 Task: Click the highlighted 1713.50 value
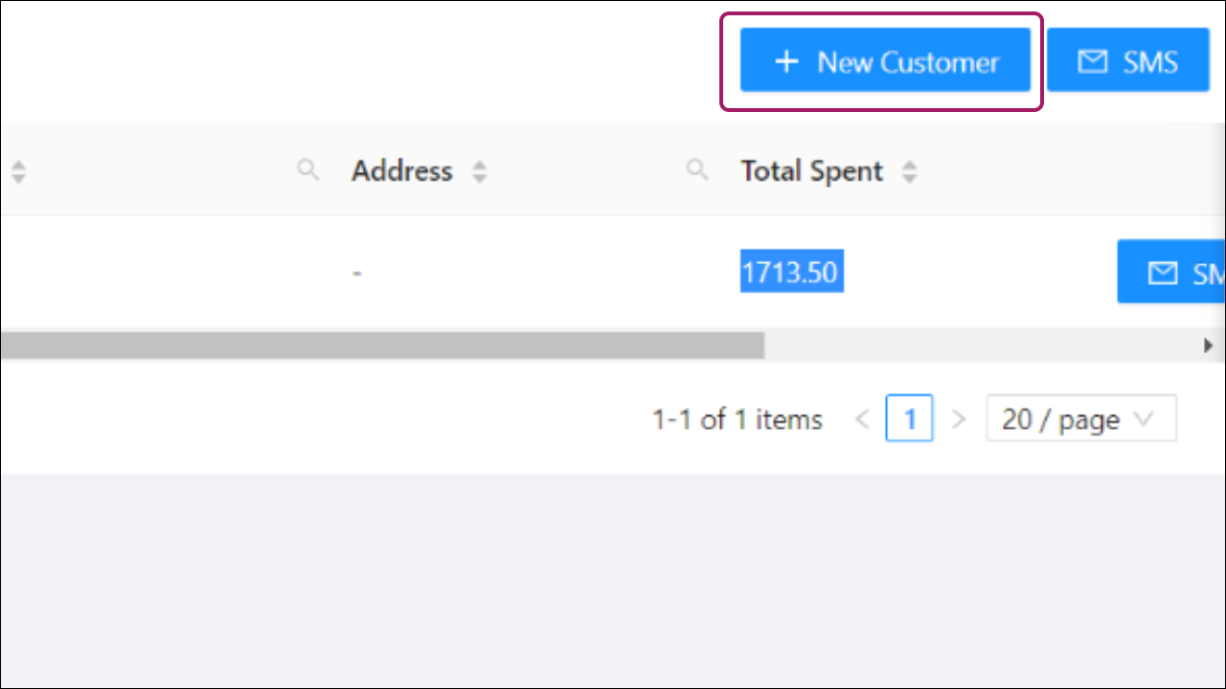coord(791,273)
